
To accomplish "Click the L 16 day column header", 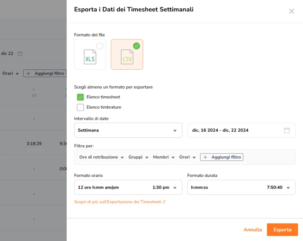I will click(34, 93).
